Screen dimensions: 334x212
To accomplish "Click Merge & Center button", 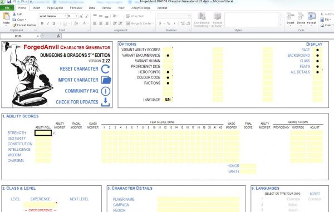I will [140, 23].
